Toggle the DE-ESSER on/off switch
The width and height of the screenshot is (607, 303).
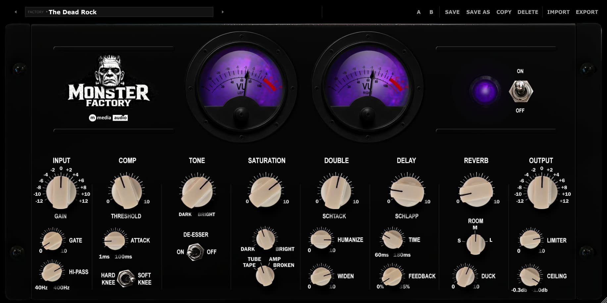tap(195, 252)
